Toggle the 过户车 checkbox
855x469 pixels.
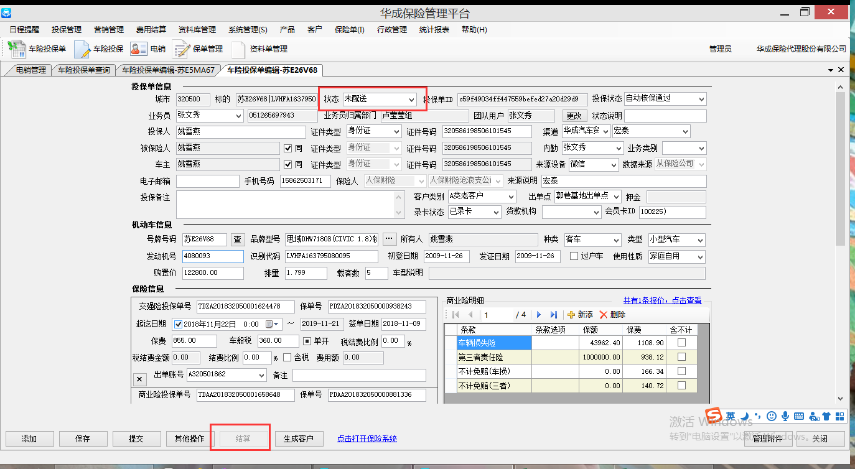(574, 256)
